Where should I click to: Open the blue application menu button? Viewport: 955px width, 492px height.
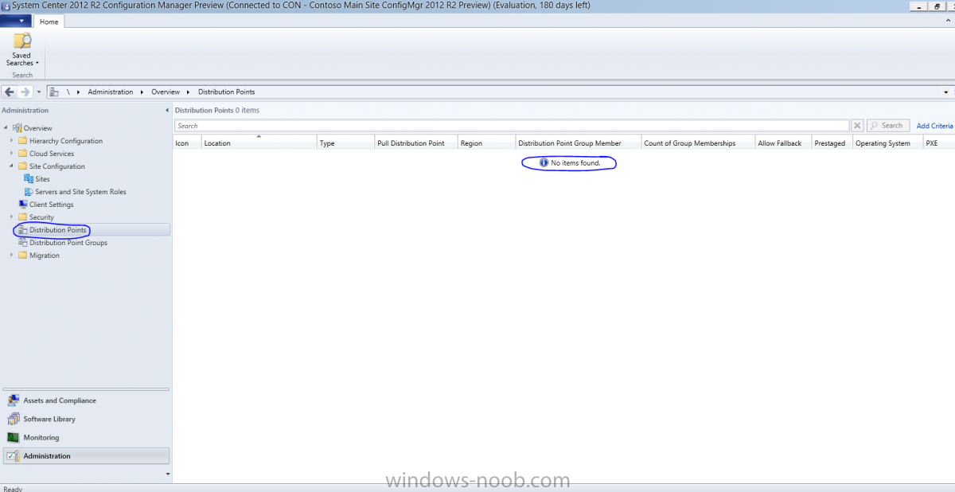[18, 21]
